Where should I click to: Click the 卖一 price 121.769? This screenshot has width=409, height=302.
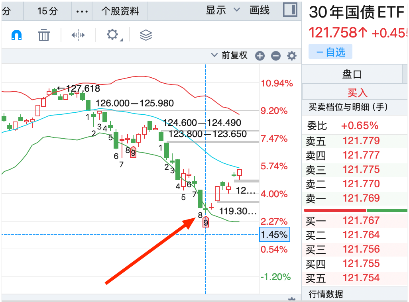(361, 198)
